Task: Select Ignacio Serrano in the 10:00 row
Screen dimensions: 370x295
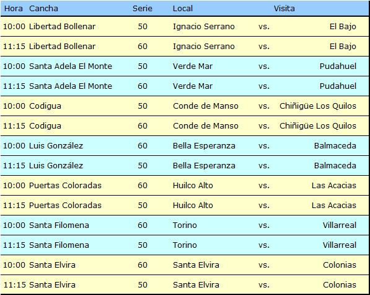Action: 204,27
